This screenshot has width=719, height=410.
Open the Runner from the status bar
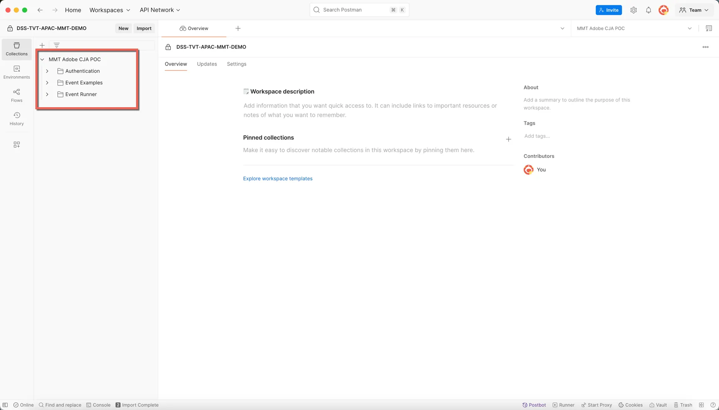point(563,405)
